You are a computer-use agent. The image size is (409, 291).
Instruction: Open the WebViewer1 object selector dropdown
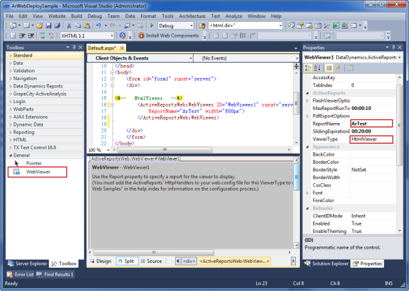(x=399, y=57)
